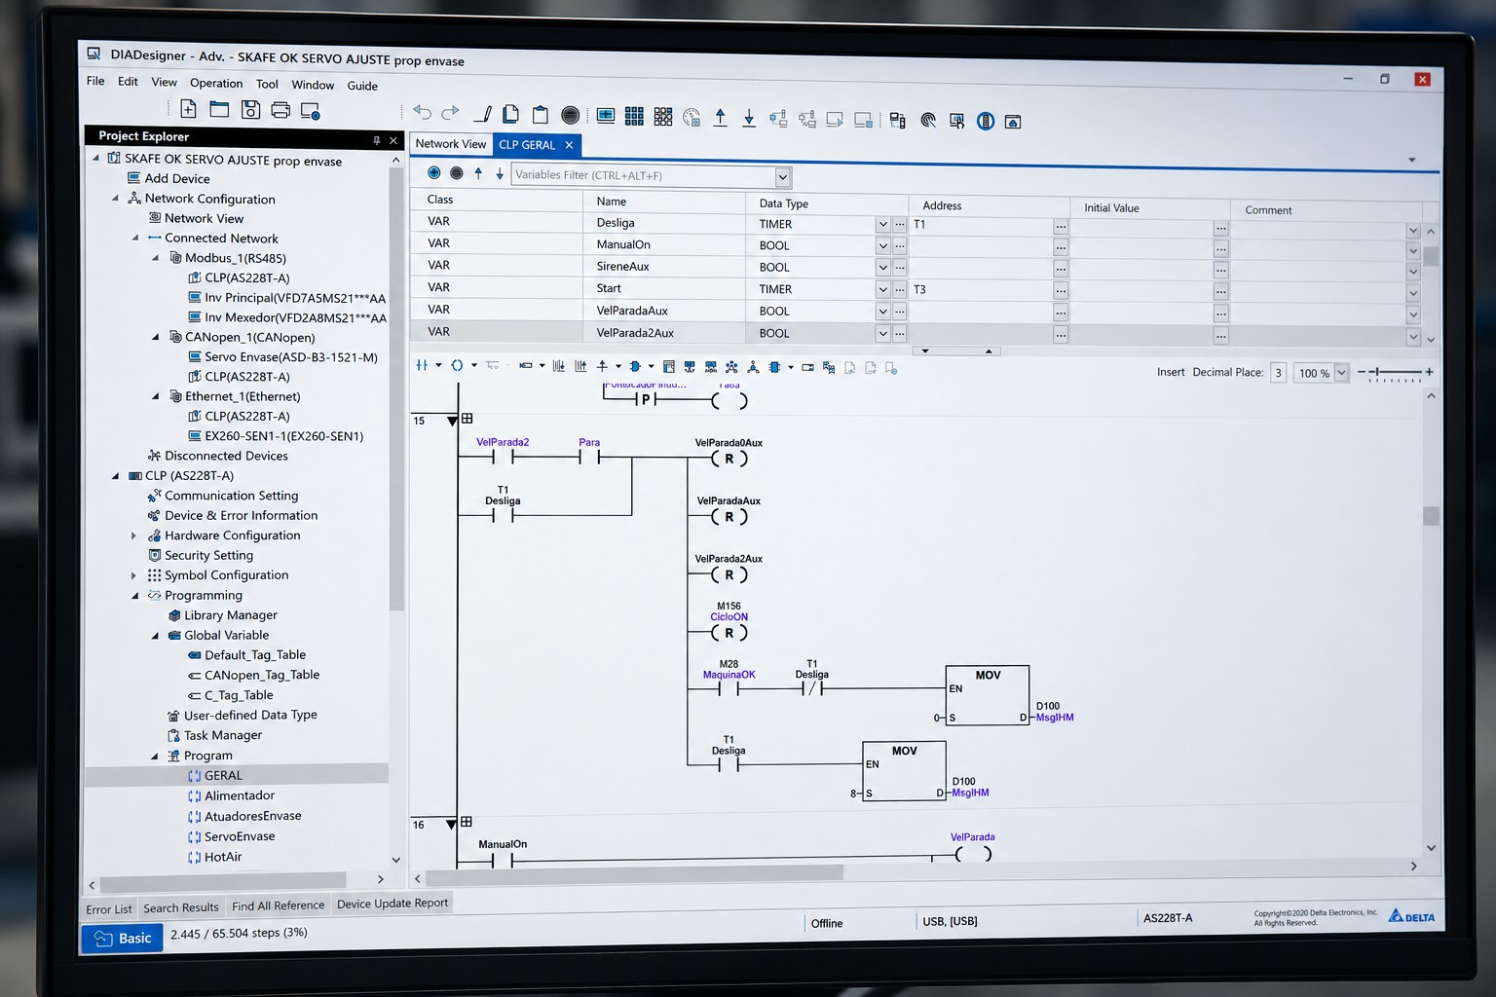Screen dimensions: 1496x997
Task: Click the add variable icon above the table
Action: (434, 172)
